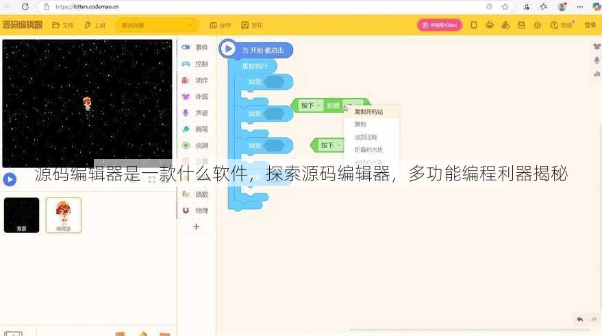Choose 复制并粘贴 from the context menu
The width and height of the screenshot is (602, 336).
[368, 112]
